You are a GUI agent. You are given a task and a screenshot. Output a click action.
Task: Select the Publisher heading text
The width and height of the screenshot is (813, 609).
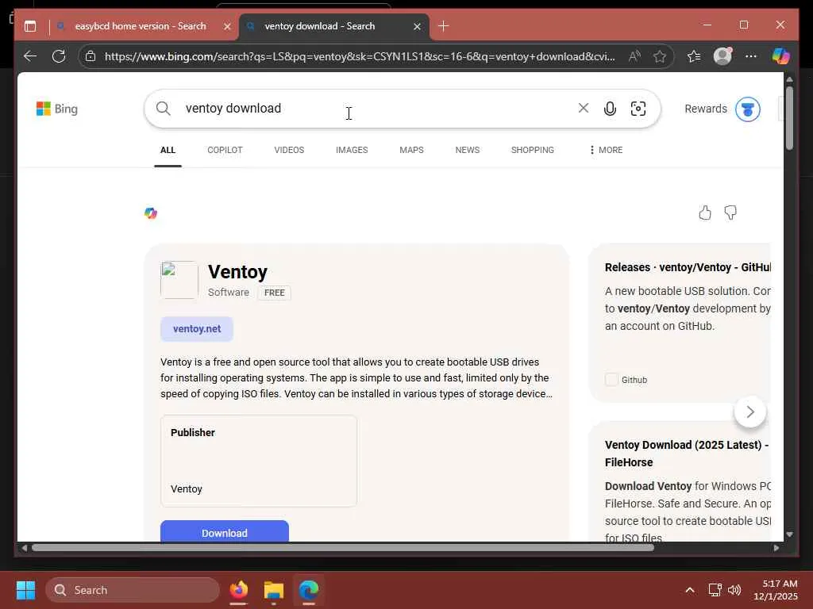tap(192, 433)
